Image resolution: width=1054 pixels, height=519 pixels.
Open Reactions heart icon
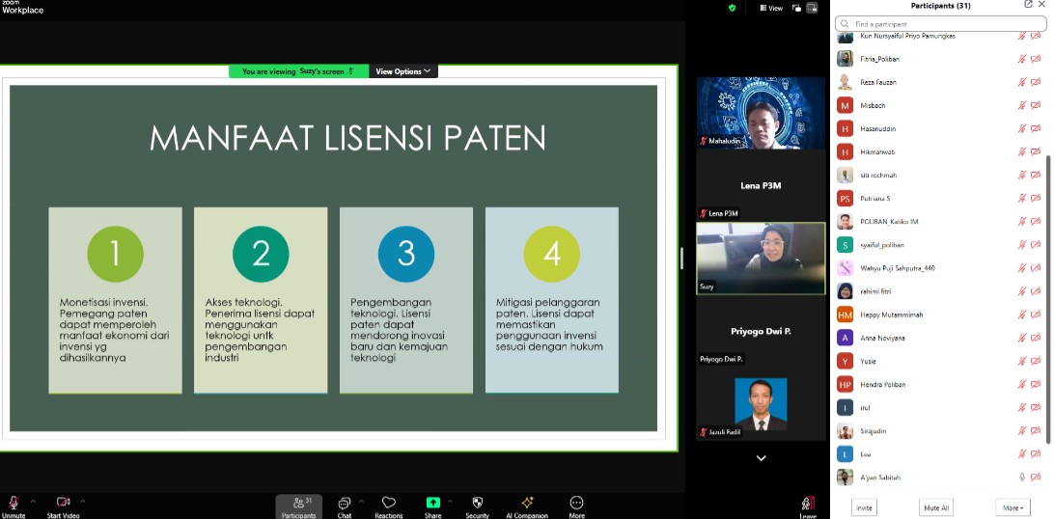(389, 503)
